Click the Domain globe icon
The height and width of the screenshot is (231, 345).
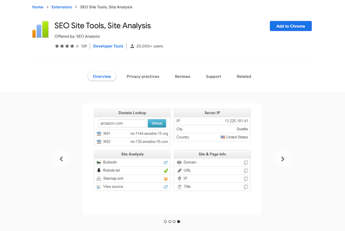point(179,163)
